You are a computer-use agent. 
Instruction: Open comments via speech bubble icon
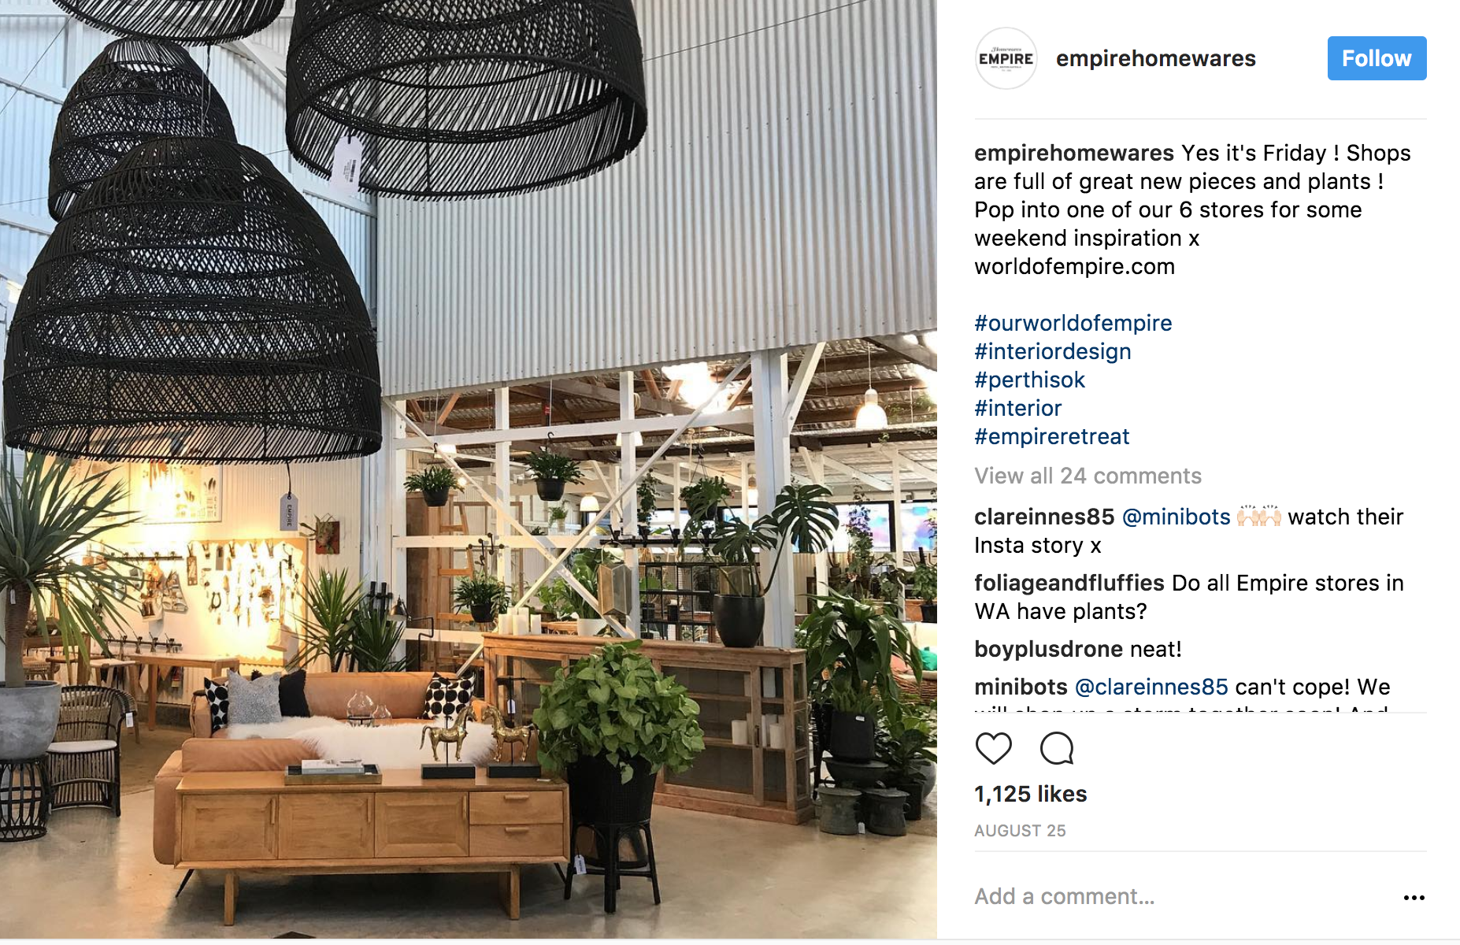[x=1057, y=748]
